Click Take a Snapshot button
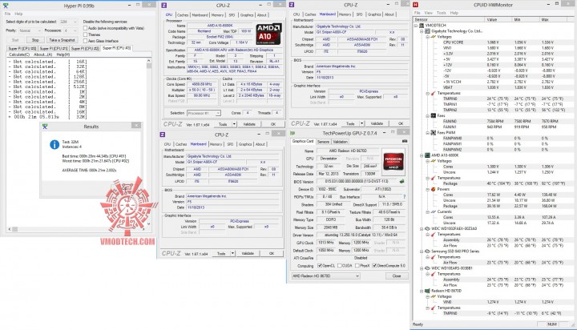 pos(63,40)
